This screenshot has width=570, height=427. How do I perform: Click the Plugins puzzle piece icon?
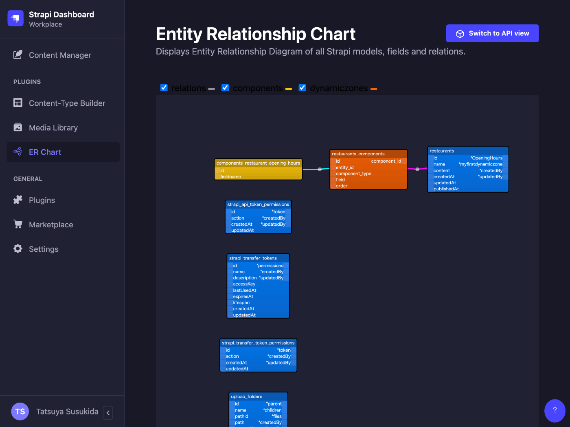(x=18, y=200)
